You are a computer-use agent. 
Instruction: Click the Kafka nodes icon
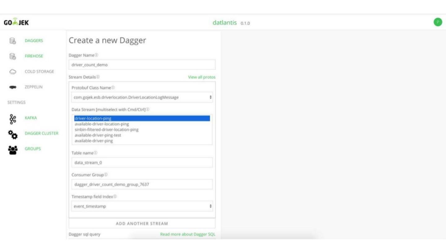click(x=13, y=119)
